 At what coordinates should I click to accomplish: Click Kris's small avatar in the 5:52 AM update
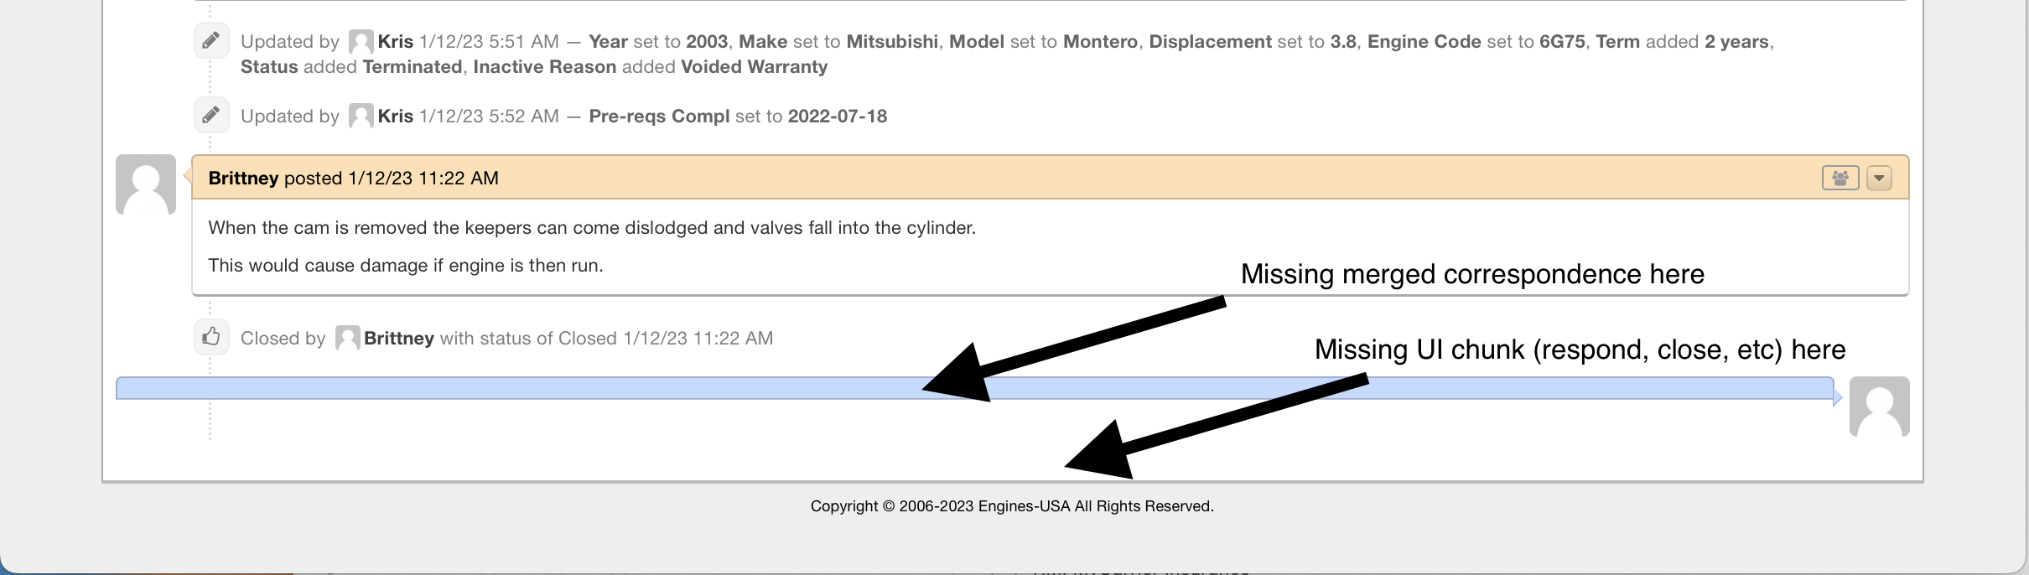pyautogui.click(x=361, y=117)
